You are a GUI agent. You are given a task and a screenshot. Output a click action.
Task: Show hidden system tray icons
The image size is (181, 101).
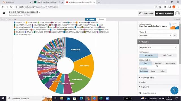tap(160, 98)
